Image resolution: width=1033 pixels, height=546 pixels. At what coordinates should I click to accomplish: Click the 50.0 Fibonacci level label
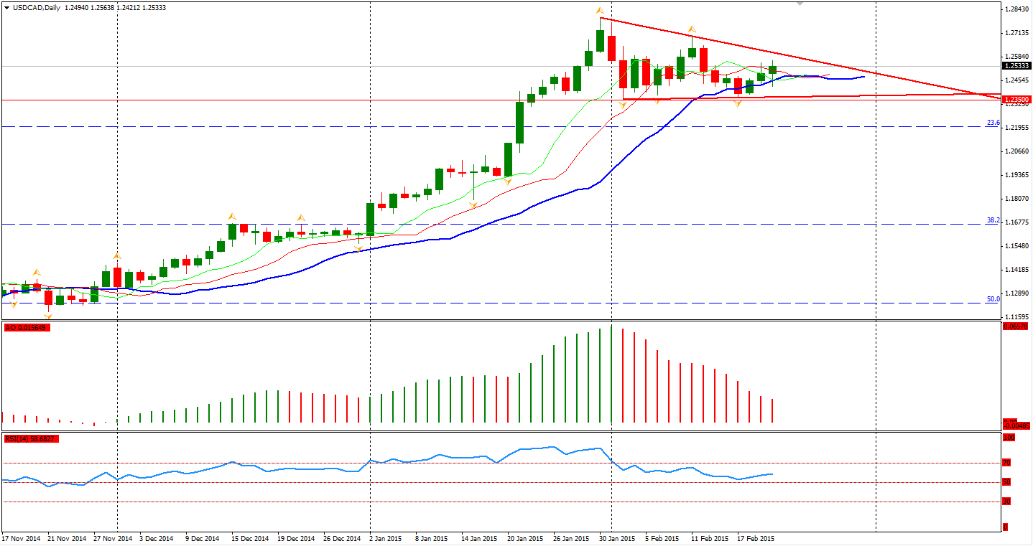click(x=993, y=299)
